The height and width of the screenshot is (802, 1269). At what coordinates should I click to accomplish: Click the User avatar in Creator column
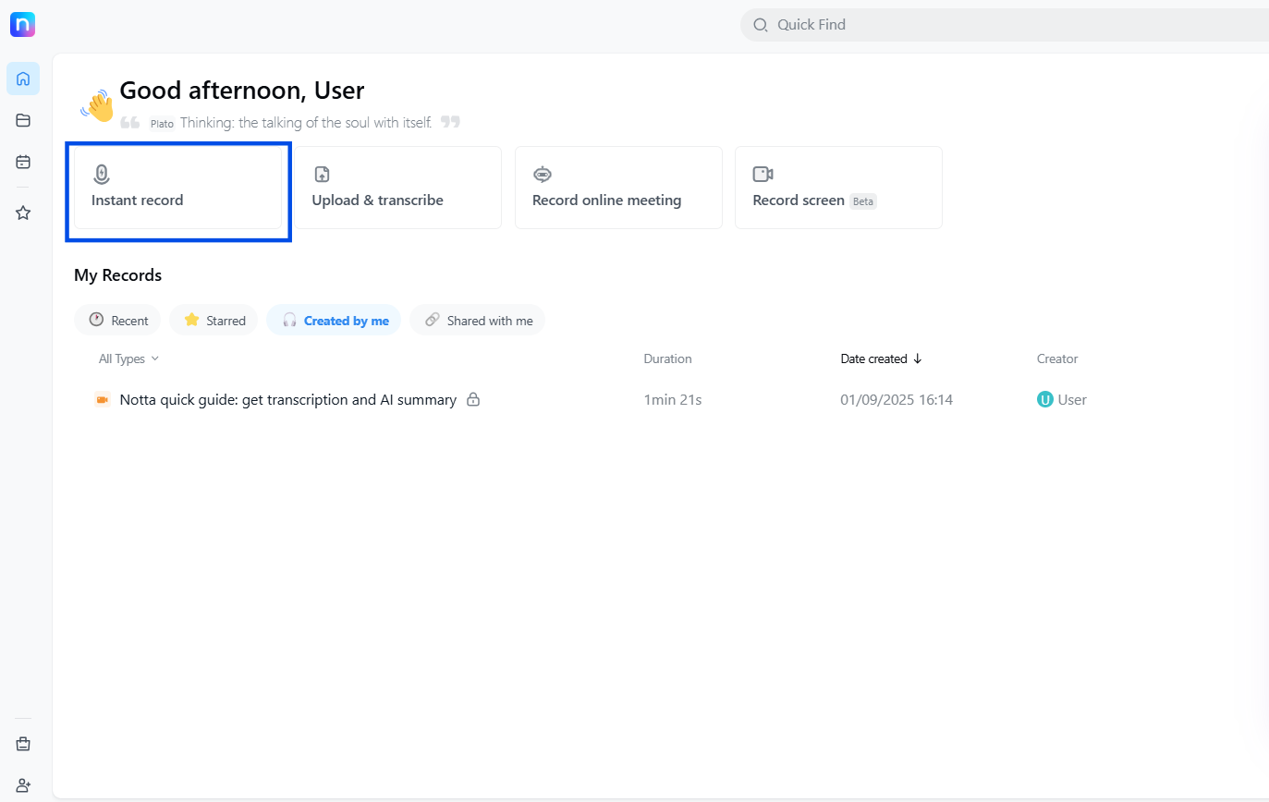1045,399
